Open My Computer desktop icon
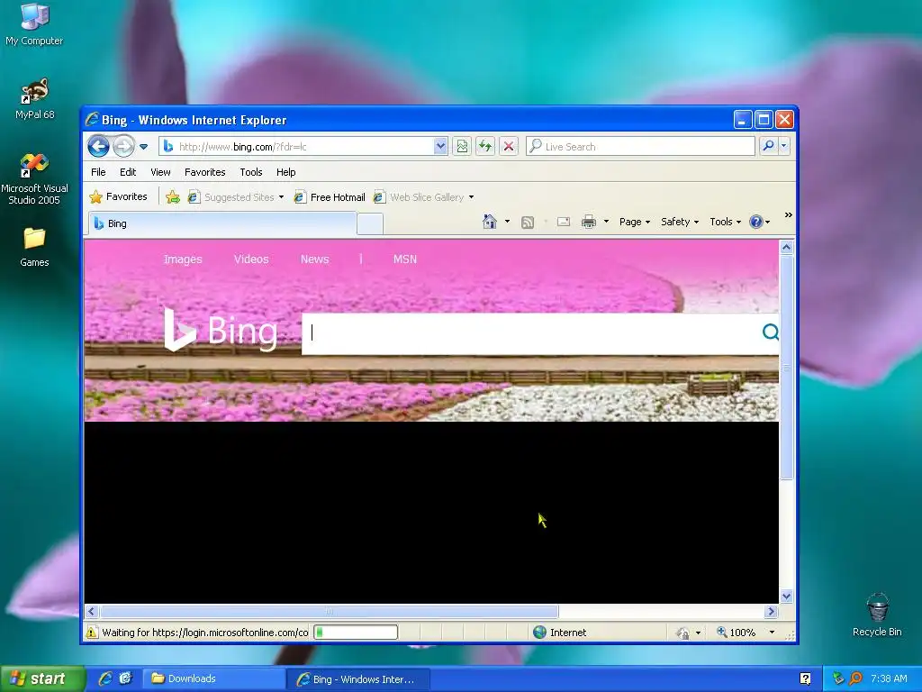The image size is (922, 692). pos(34,24)
